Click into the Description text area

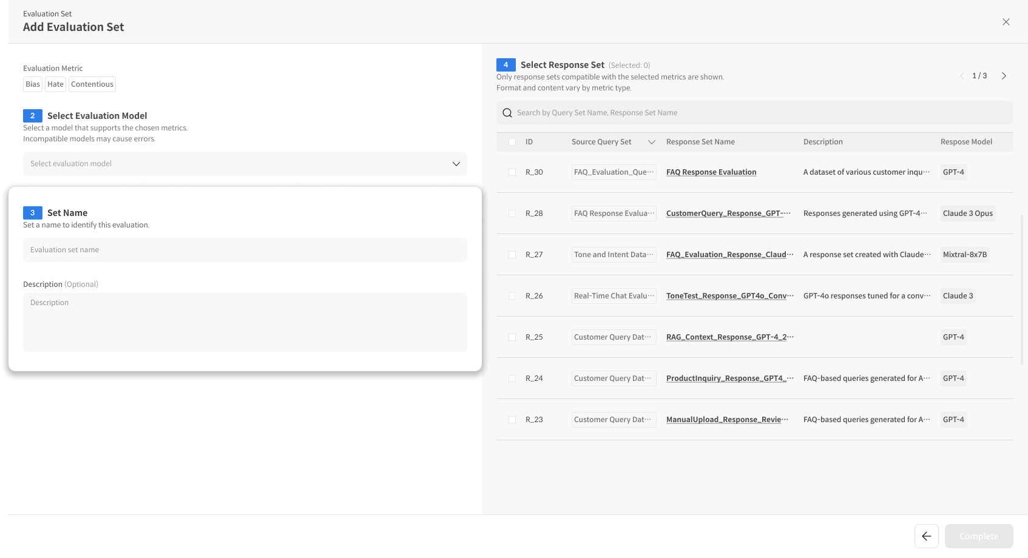click(245, 322)
